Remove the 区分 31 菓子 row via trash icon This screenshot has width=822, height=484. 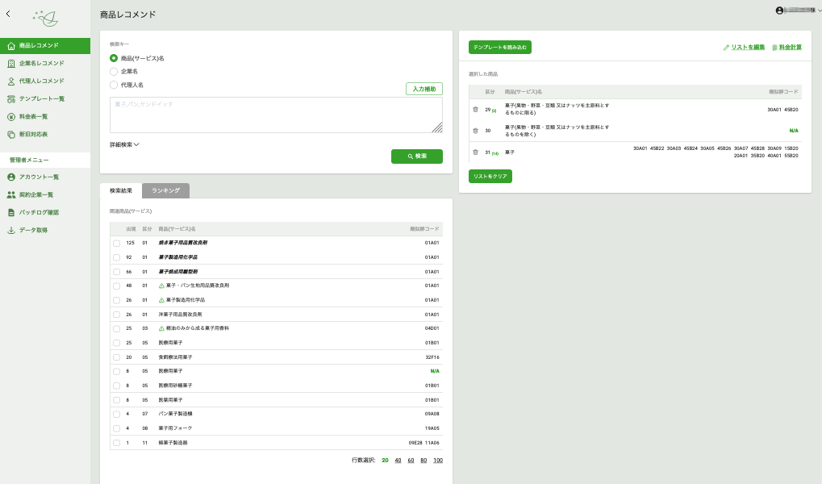tap(475, 152)
